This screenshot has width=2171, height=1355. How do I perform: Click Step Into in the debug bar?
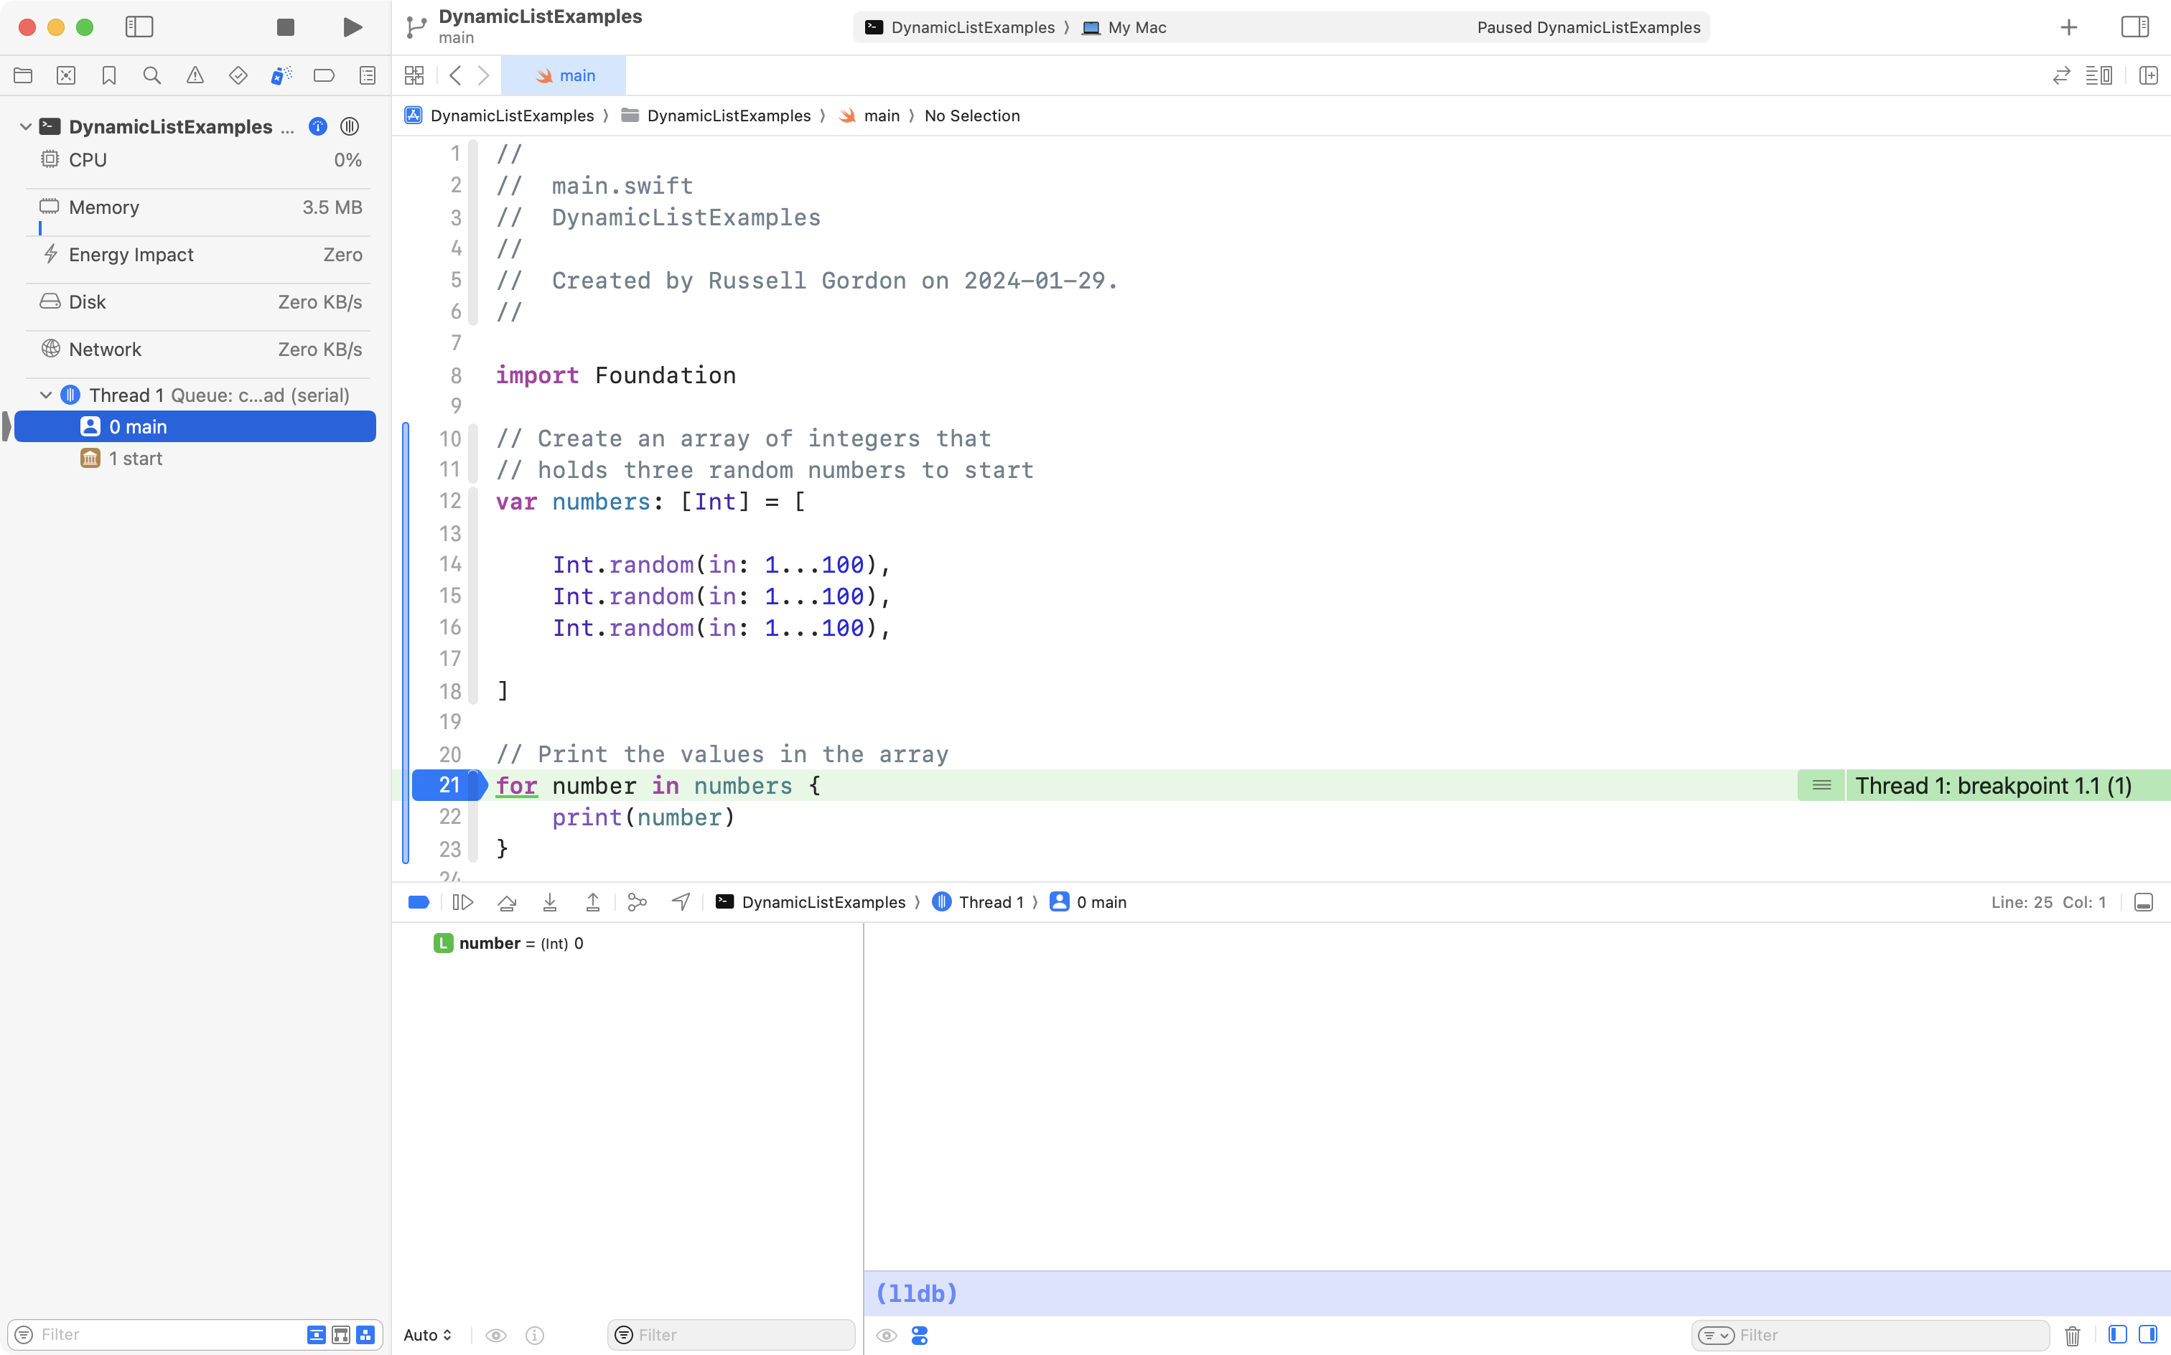click(x=549, y=901)
